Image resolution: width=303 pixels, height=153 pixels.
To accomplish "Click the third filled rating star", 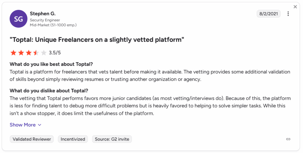I will (x=29, y=53).
